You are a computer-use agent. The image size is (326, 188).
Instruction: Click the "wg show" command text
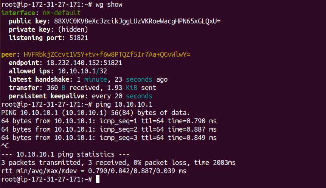109,5
